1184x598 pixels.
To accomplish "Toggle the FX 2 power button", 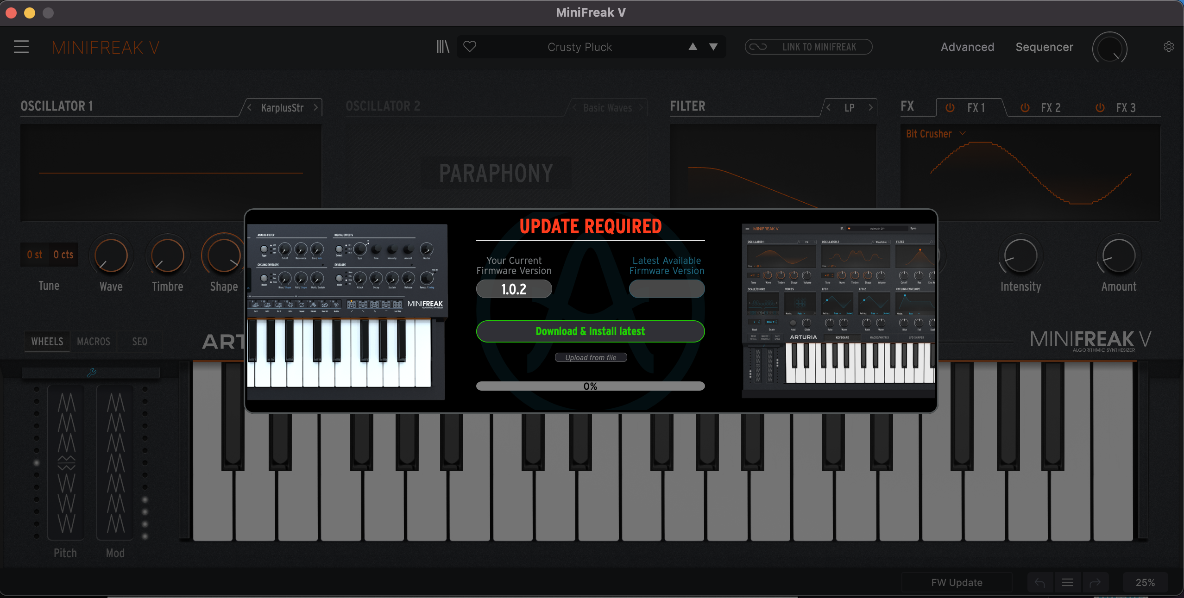I will 1025,108.
